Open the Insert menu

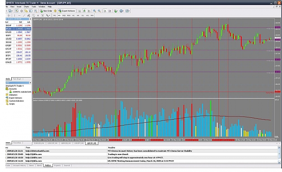click(x=19, y=7)
